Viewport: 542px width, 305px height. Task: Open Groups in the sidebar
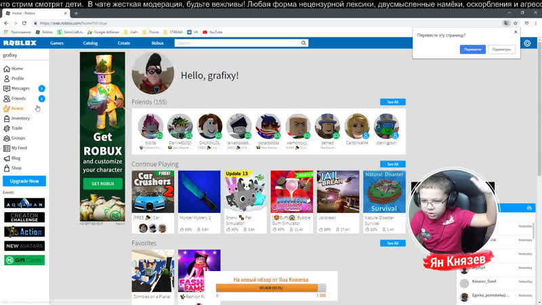tap(14, 138)
